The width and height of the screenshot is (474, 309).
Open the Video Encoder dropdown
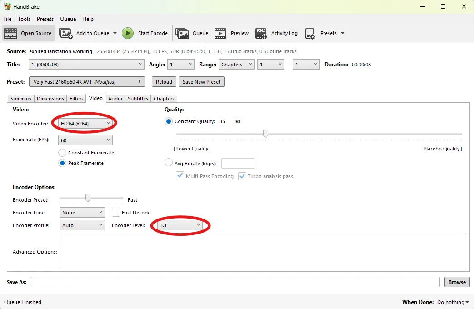85,123
